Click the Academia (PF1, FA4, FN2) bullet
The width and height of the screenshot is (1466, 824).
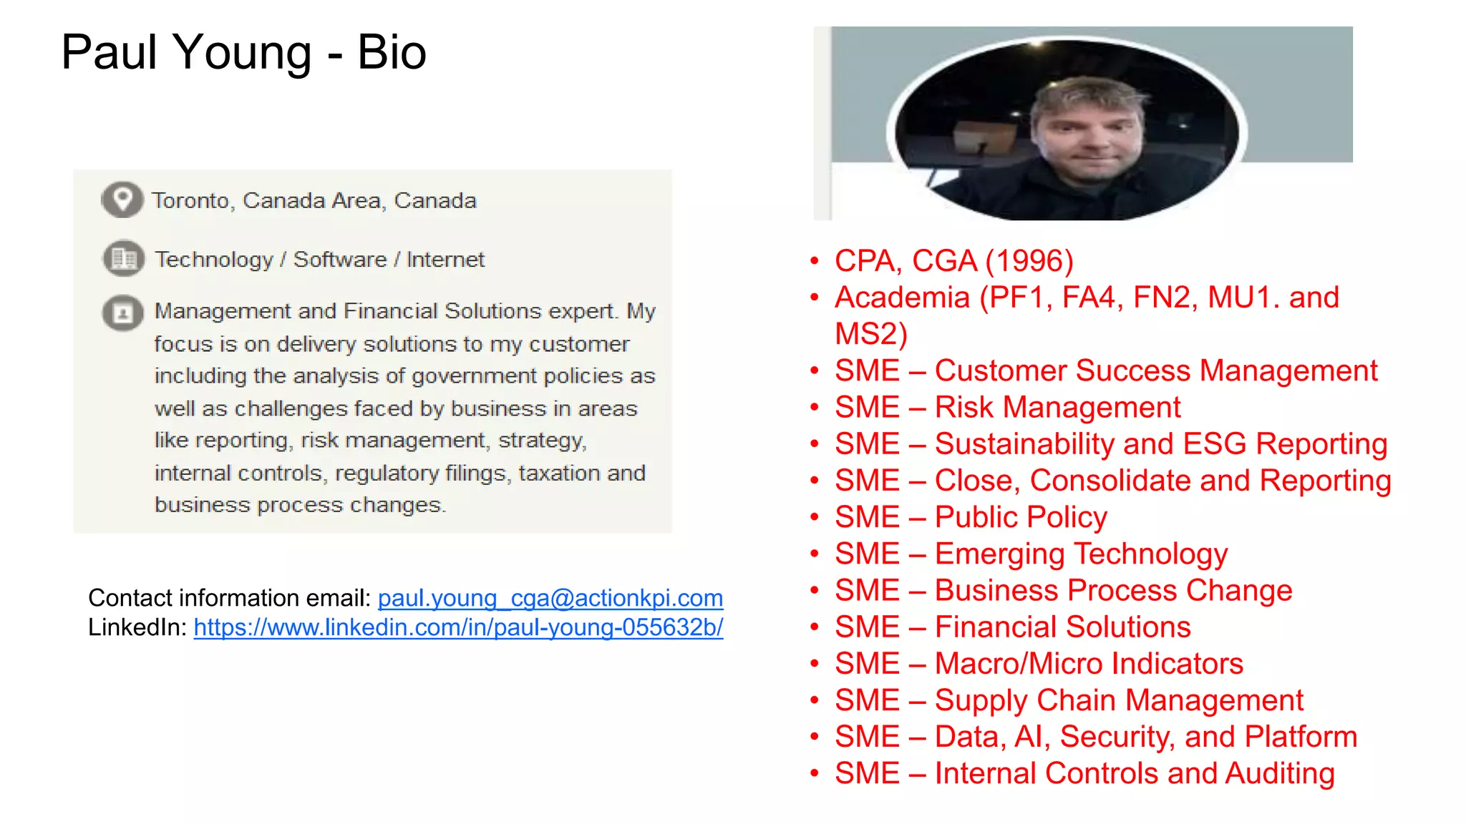click(x=1086, y=298)
